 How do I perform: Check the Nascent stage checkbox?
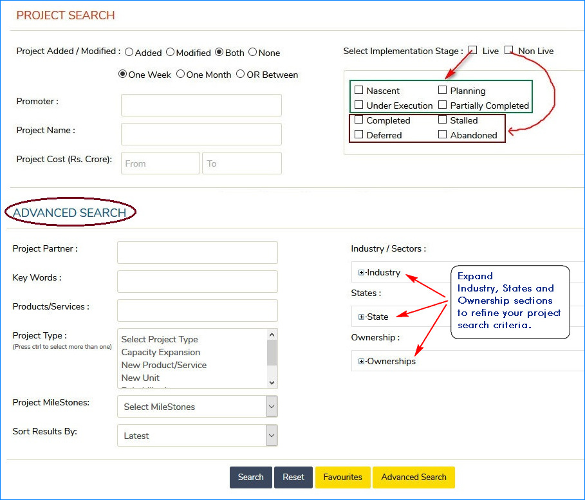click(359, 91)
